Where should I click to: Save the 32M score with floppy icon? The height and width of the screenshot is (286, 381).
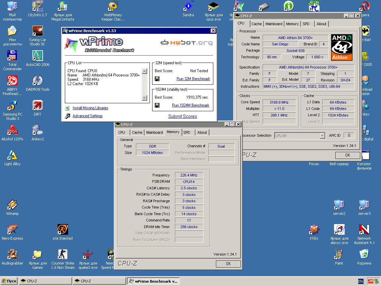tap(157, 79)
